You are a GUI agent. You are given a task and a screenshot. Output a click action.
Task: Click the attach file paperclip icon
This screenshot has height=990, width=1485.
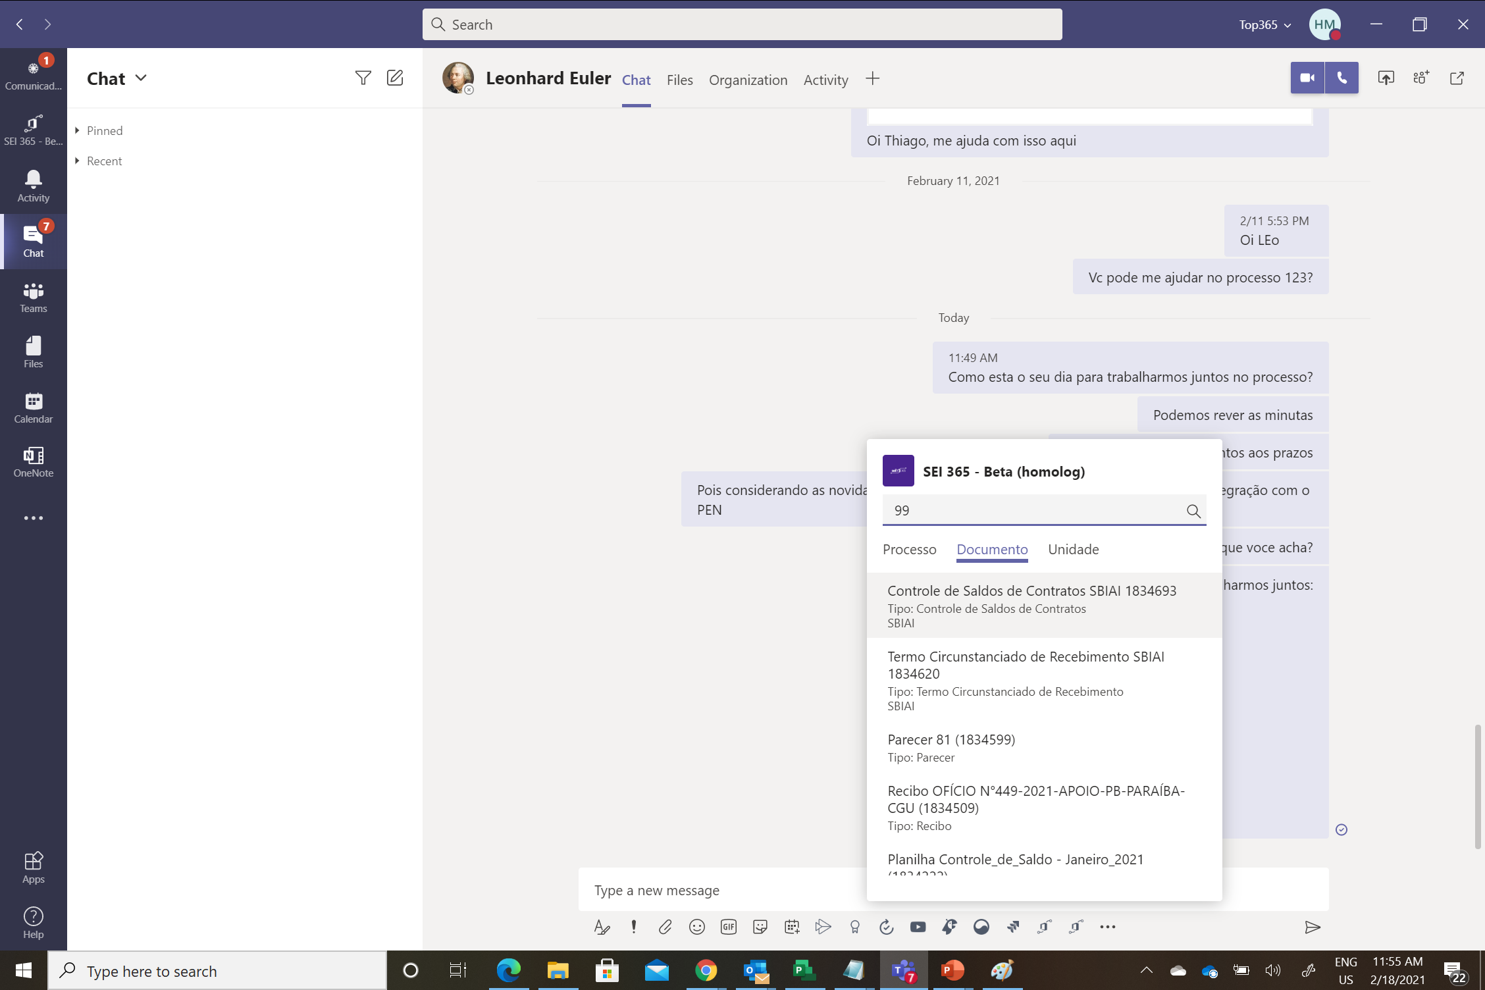[x=665, y=927]
